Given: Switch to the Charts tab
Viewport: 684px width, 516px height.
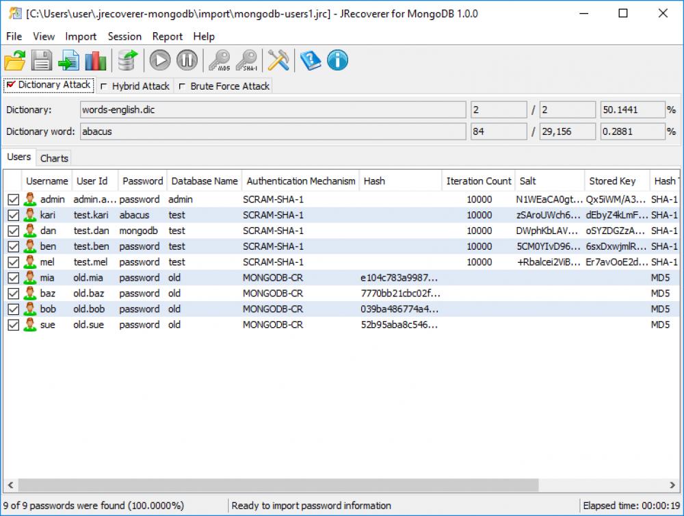Looking at the screenshot, I should (53, 157).
